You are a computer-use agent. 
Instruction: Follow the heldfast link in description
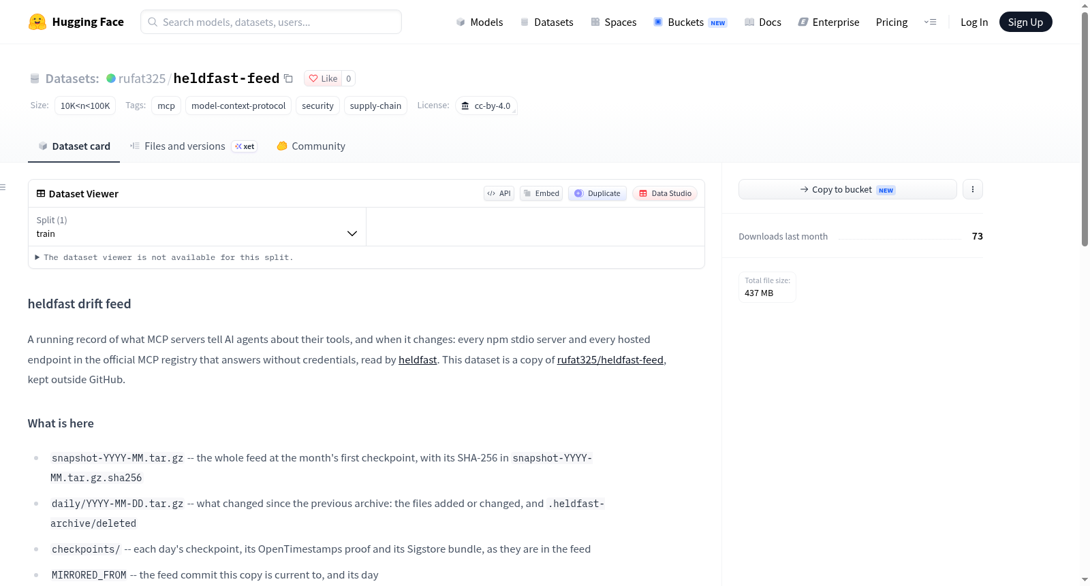pyautogui.click(x=418, y=359)
